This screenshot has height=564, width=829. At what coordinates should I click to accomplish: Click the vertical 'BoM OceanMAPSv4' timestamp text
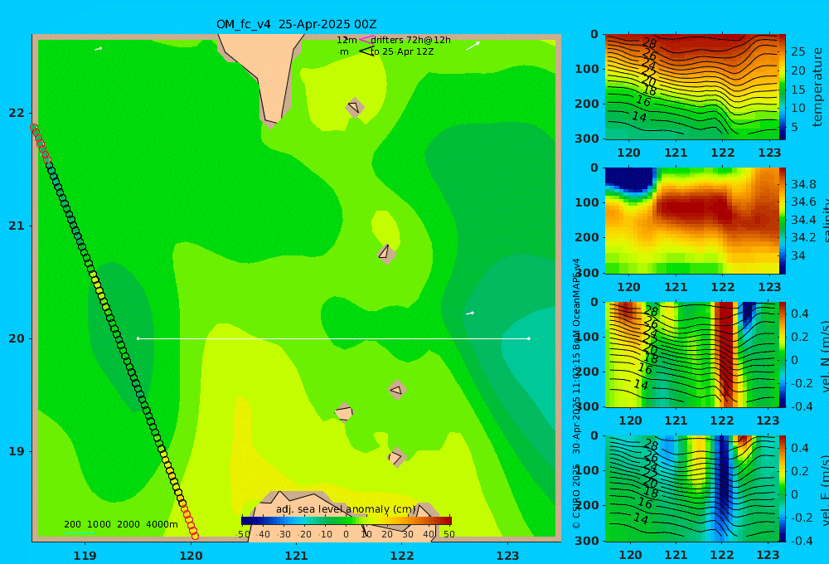coord(576,356)
